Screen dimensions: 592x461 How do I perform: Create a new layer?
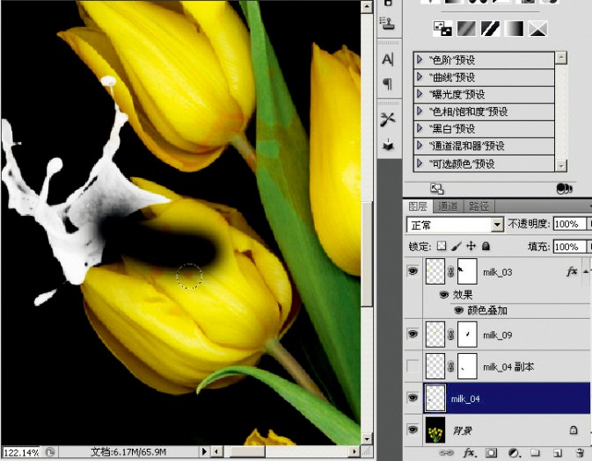pyautogui.click(x=558, y=453)
